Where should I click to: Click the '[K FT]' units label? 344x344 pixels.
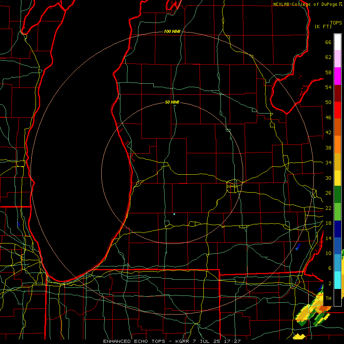(x=323, y=27)
